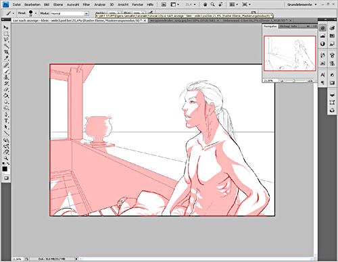This screenshot has width=338, height=262.
Task: Select the Eraser tool
Action: pos(6,90)
